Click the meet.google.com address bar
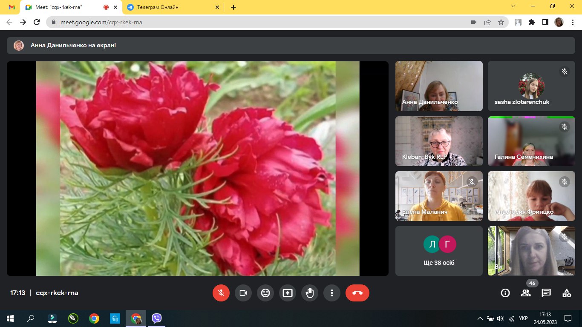582x327 pixels. point(277,22)
